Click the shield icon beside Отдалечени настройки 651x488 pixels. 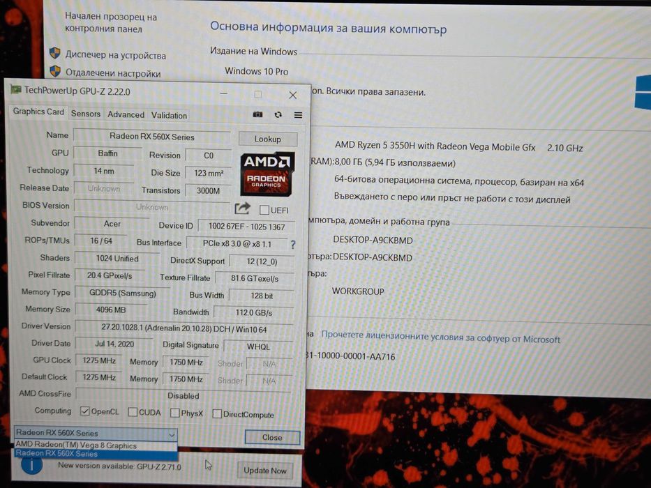tap(55, 71)
